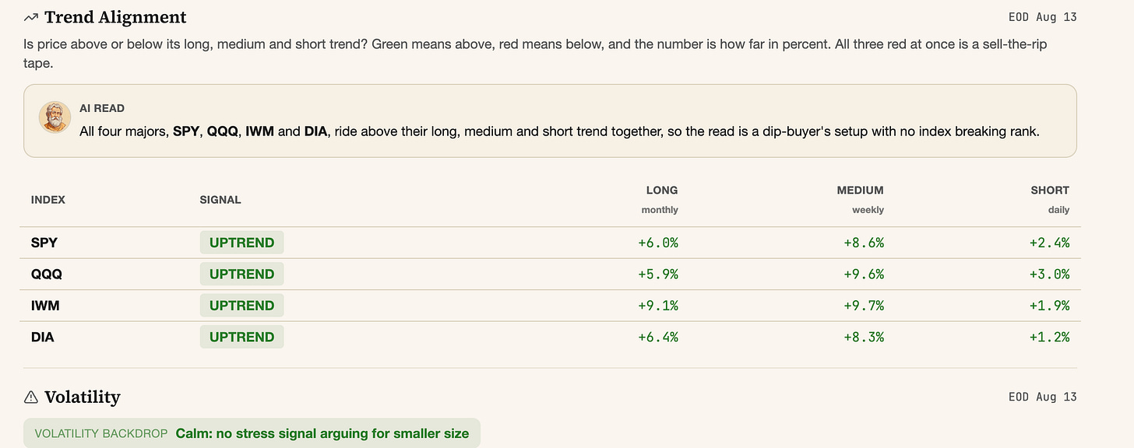
Task: Click the Trend Alignment section heading
Action: pos(115,17)
